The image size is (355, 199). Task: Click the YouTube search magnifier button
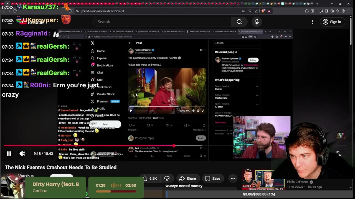[x=239, y=22]
